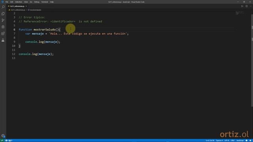Open the Help menu

point(52,2)
